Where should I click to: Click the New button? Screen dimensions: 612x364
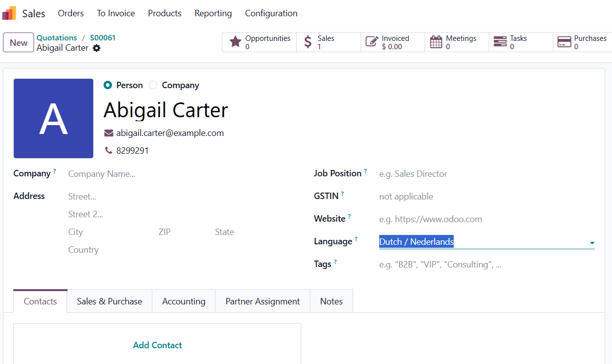click(x=19, y=42)
